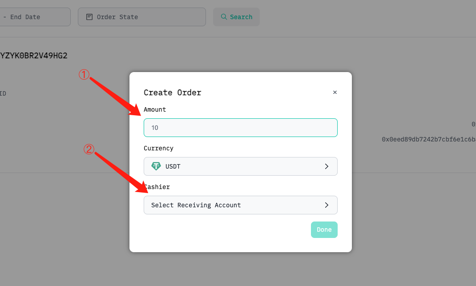Click the ID label on the left
Screen dimensions: 476x286
point(3,93)
